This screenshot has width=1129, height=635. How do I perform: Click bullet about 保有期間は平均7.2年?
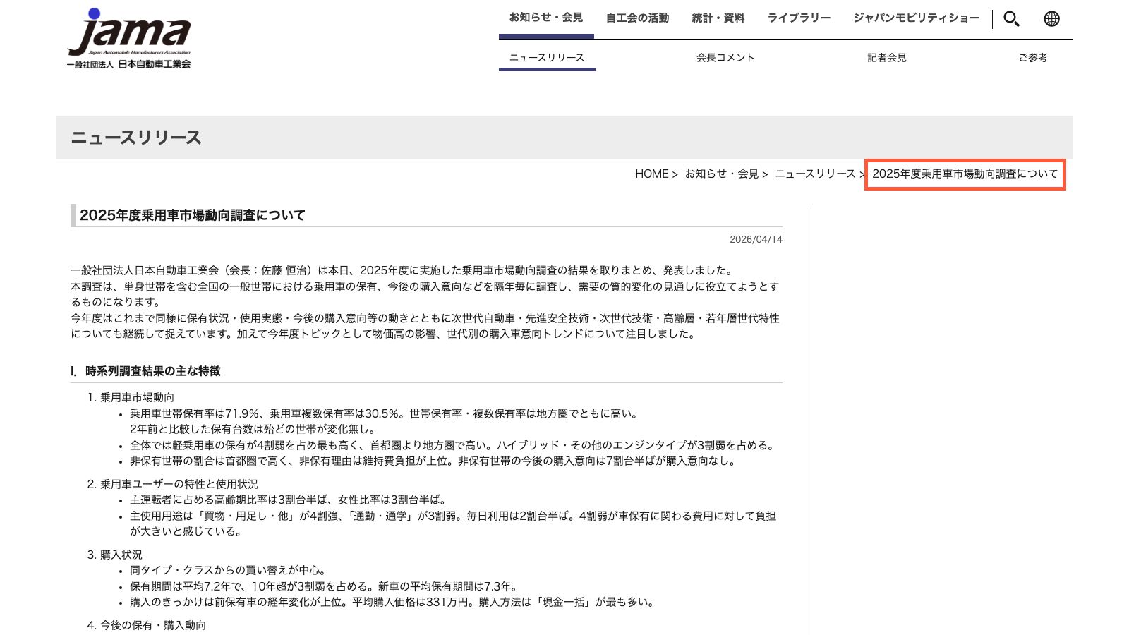tap(324, 586)
